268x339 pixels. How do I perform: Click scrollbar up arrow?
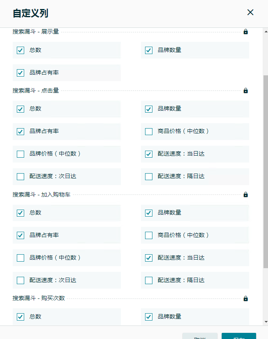[x=266, y=32]
